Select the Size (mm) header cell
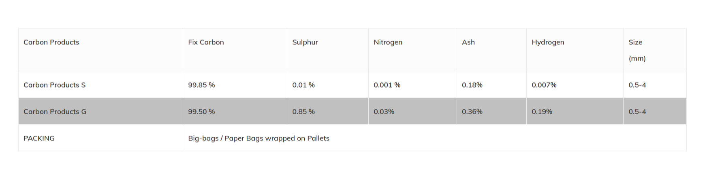This screenshot has width=705, height=172. tap(637, 50)
